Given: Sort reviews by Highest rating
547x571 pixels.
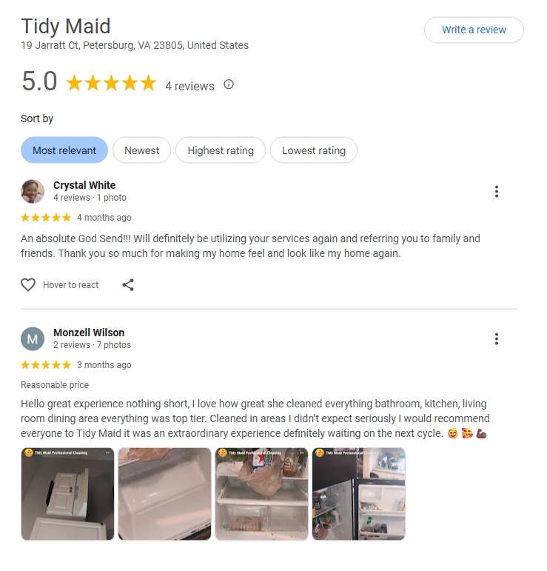Looking at the screenshot, I should coord(221,150).
